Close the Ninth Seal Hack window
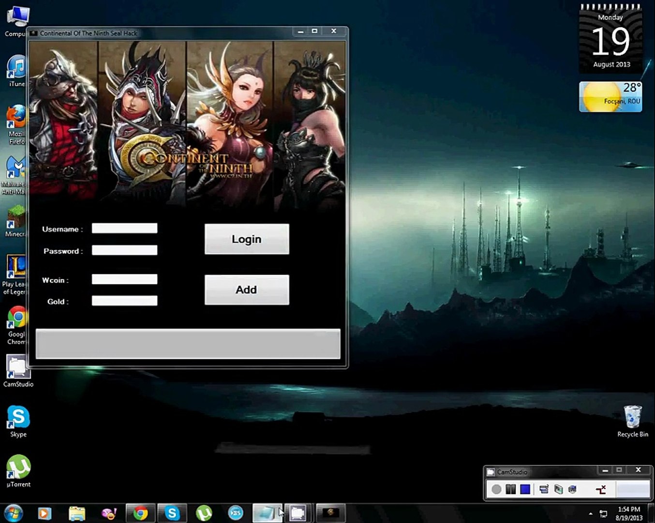This screenshot has height=523, width=655. pos(334,31)
